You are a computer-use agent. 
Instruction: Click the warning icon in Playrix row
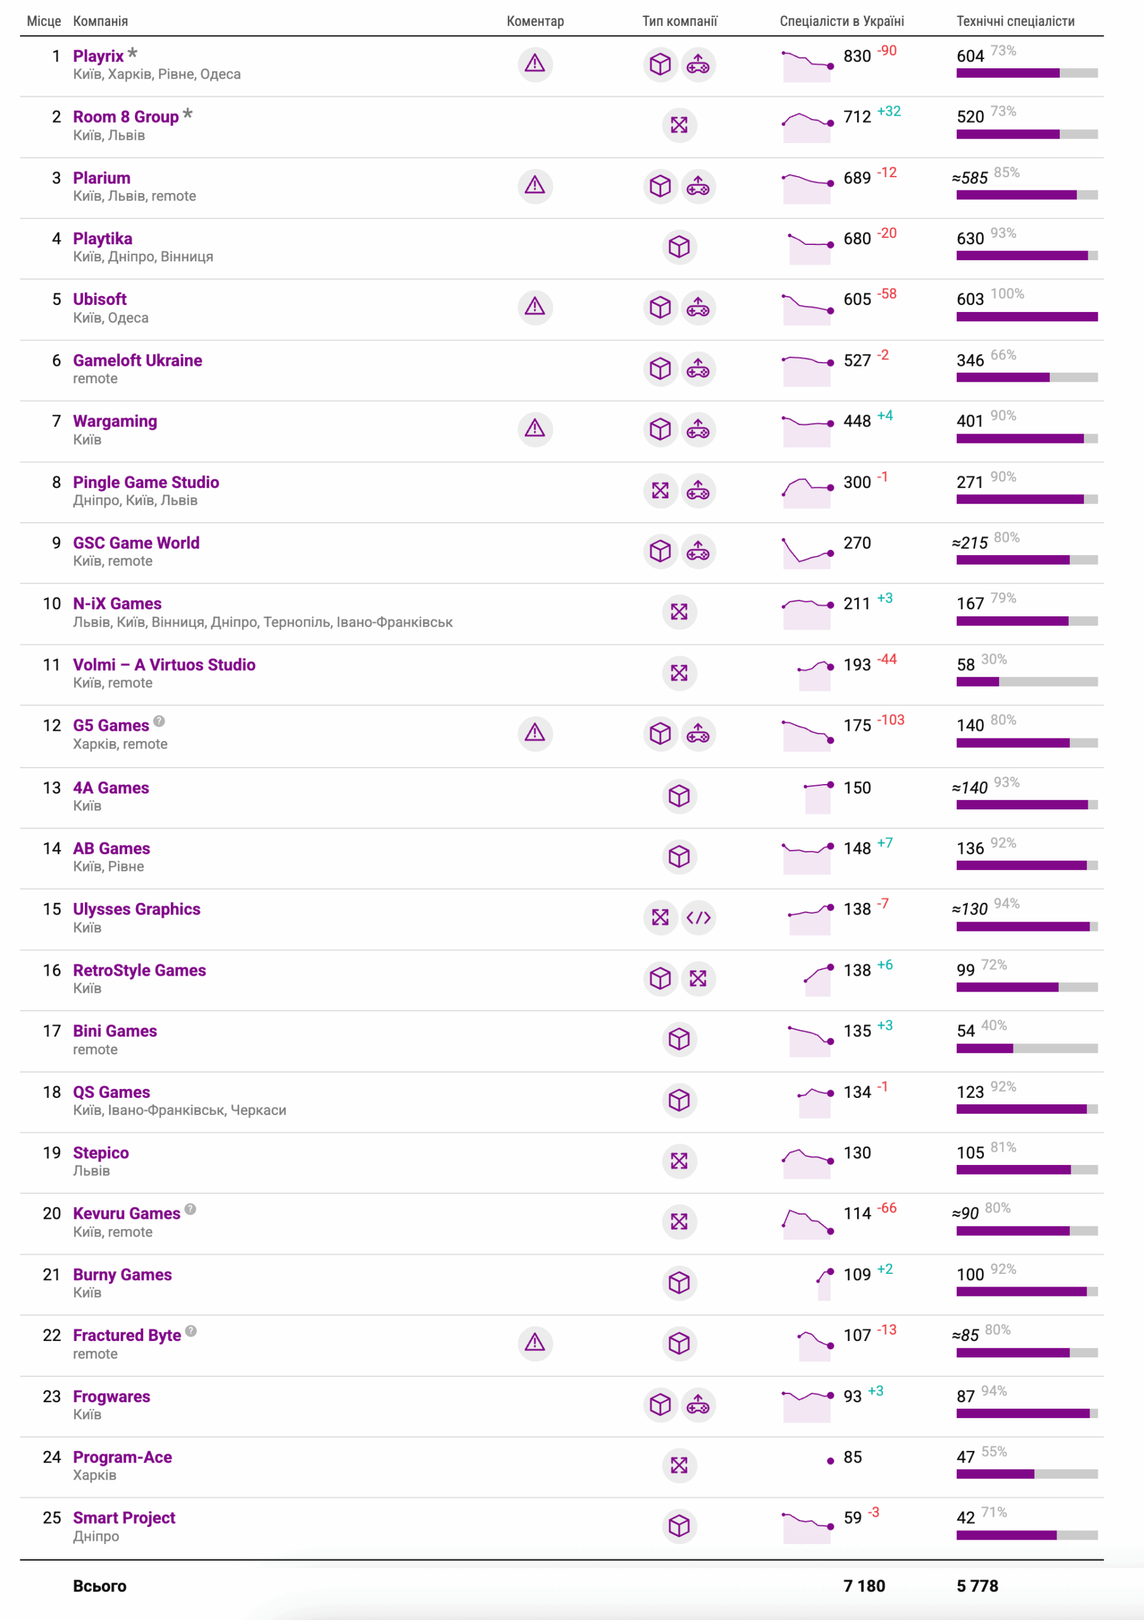[534, 64]
